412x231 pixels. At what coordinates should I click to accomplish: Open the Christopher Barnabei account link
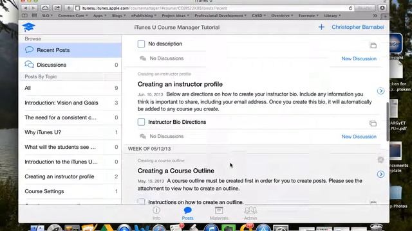pos(358,27)
